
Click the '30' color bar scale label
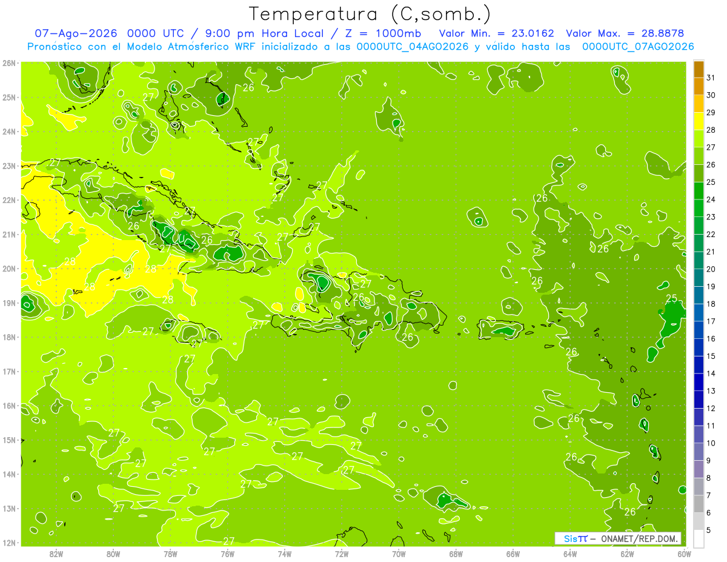coord(711,95)
